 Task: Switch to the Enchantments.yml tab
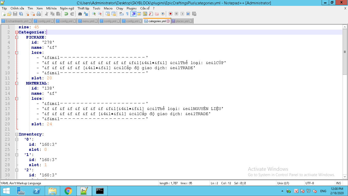click(x=17, y=21)
